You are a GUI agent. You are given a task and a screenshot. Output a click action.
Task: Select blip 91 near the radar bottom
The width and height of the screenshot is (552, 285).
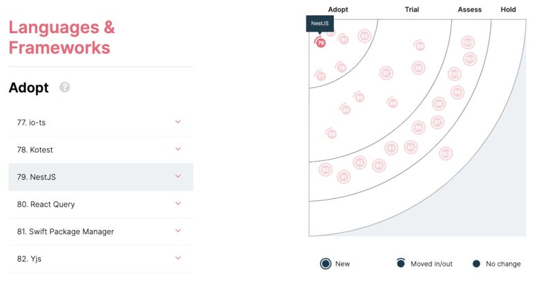[x=344, y=177]
